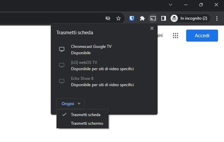Click the monitor icon beside [LG] webOS TV
The height and width of the screenshot is (142, 224).
(62, 65)
